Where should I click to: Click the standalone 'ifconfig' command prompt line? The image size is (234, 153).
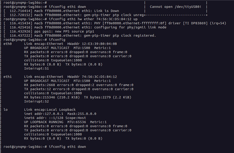pos(34,40)
